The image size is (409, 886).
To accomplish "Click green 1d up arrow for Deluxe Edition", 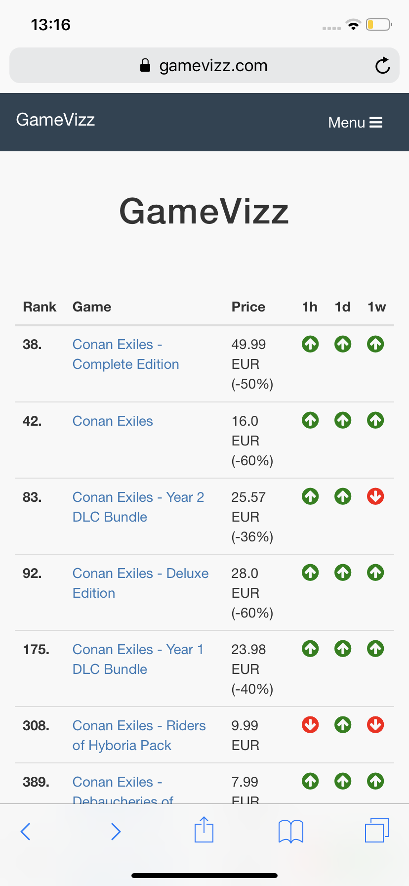I will pyautogui.click(x=343, y=573).
